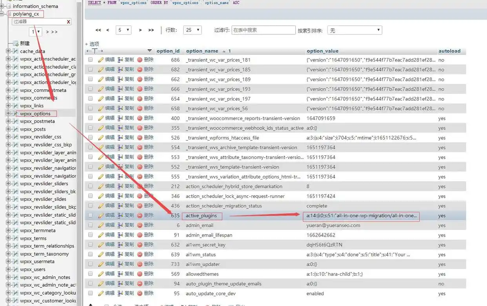
Task: Sort by the autoload column header
Action: 449,51
